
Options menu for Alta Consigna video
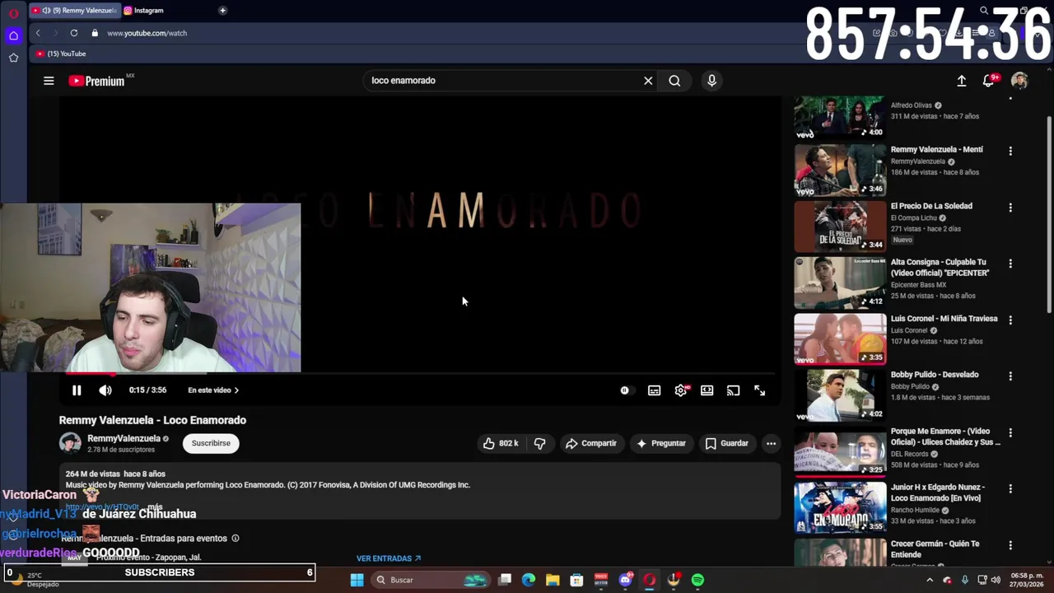pos(1010,264)
